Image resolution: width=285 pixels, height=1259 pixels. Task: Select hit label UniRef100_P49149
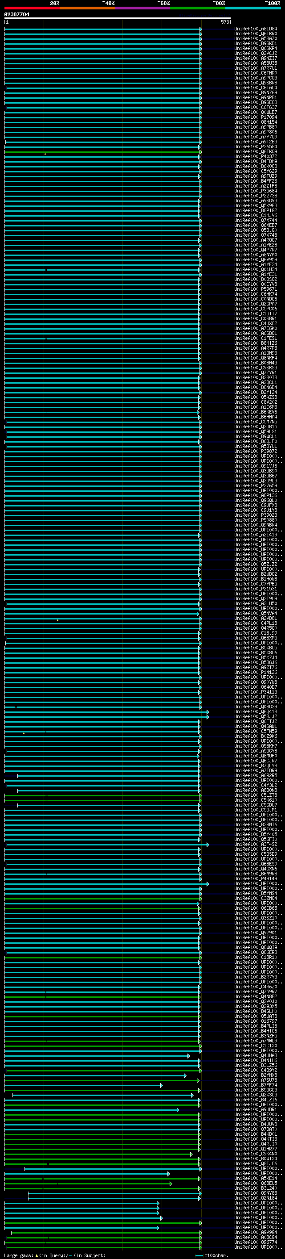click(x=256, y=879)
